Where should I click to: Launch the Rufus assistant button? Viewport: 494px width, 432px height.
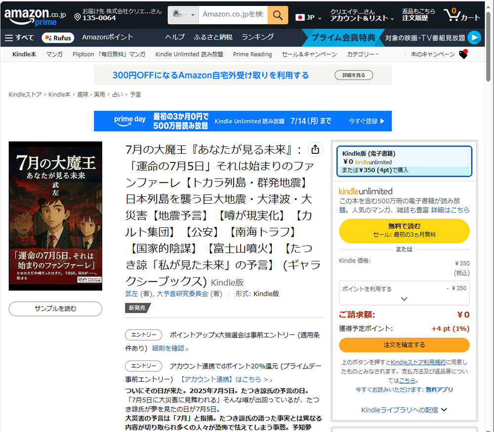(58, 38)
